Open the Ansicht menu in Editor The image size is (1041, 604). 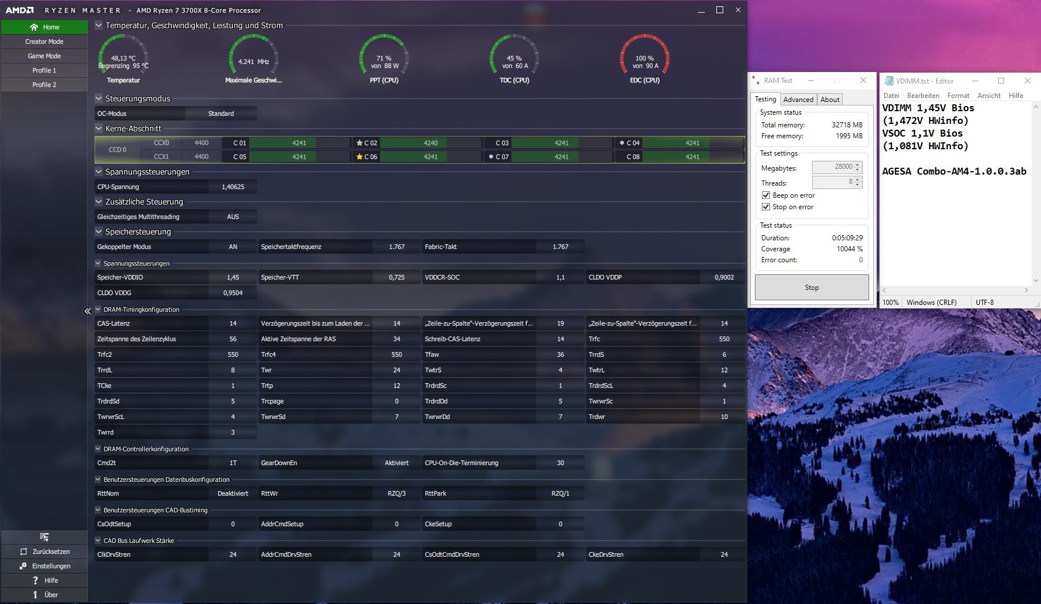pos(989,96)
